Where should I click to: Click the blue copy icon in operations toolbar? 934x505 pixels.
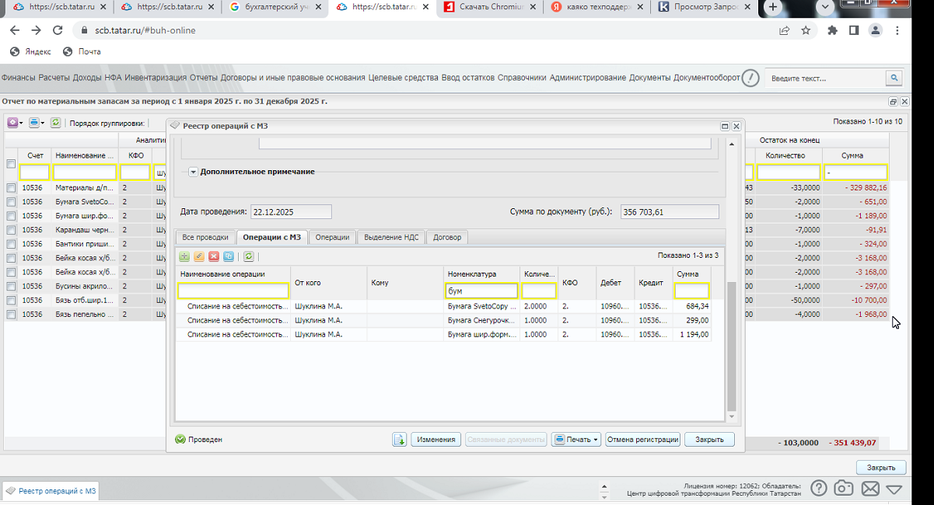point(229,256)
